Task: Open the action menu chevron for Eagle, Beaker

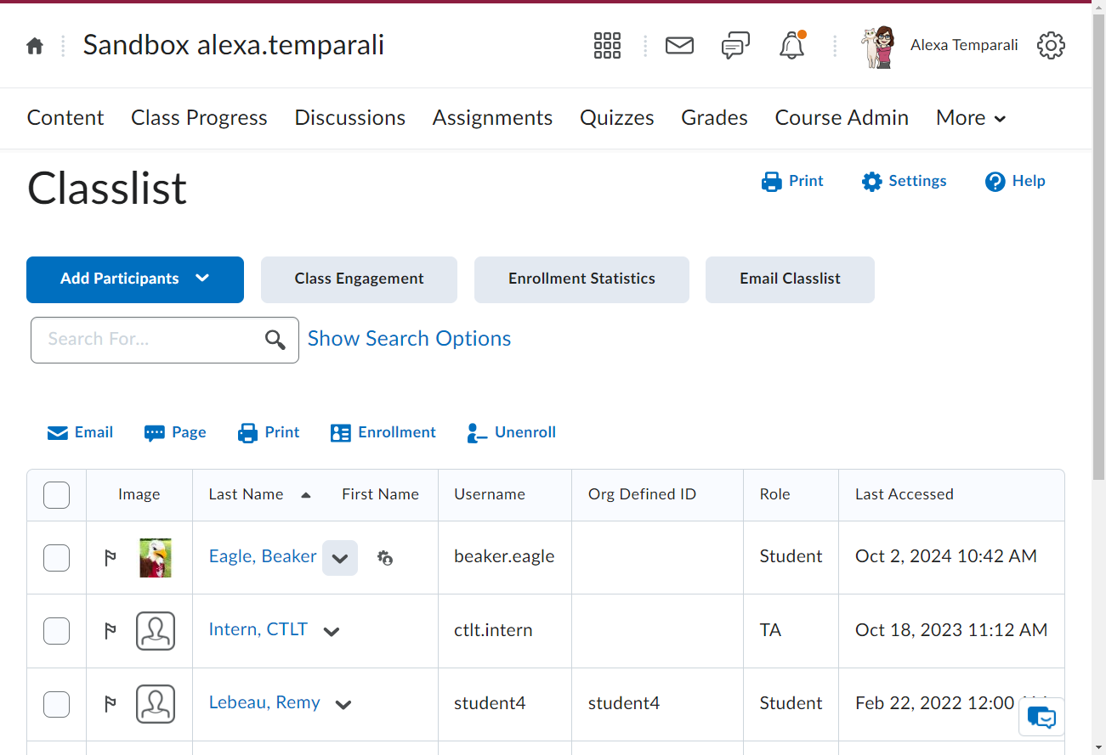Action: point(340,558)
